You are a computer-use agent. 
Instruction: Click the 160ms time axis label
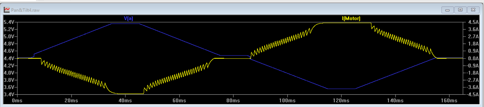[449, 100]
